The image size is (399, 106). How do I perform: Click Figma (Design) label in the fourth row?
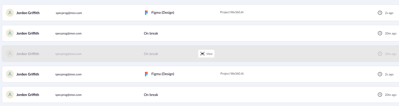click(163, 74)
